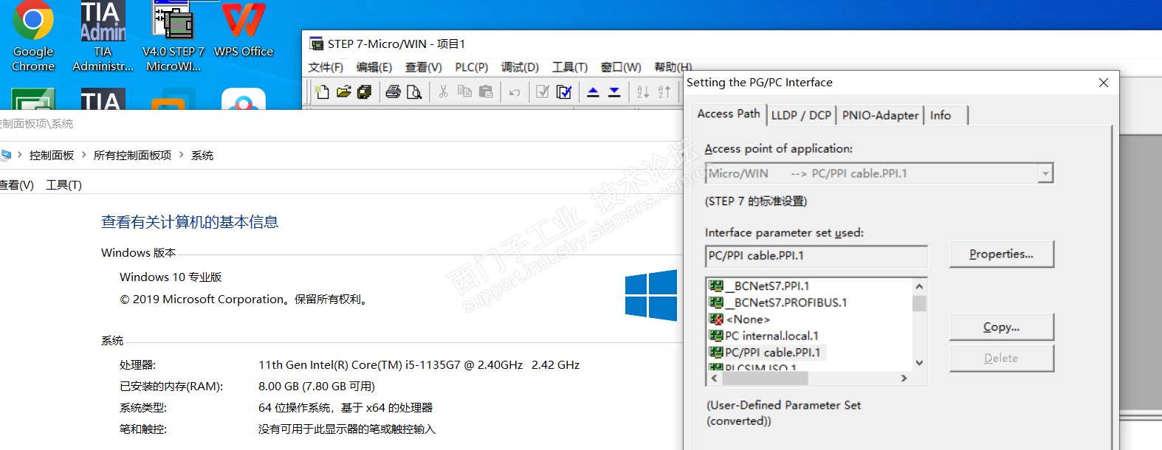Click the Interface parameter set used field

point(816,256)
